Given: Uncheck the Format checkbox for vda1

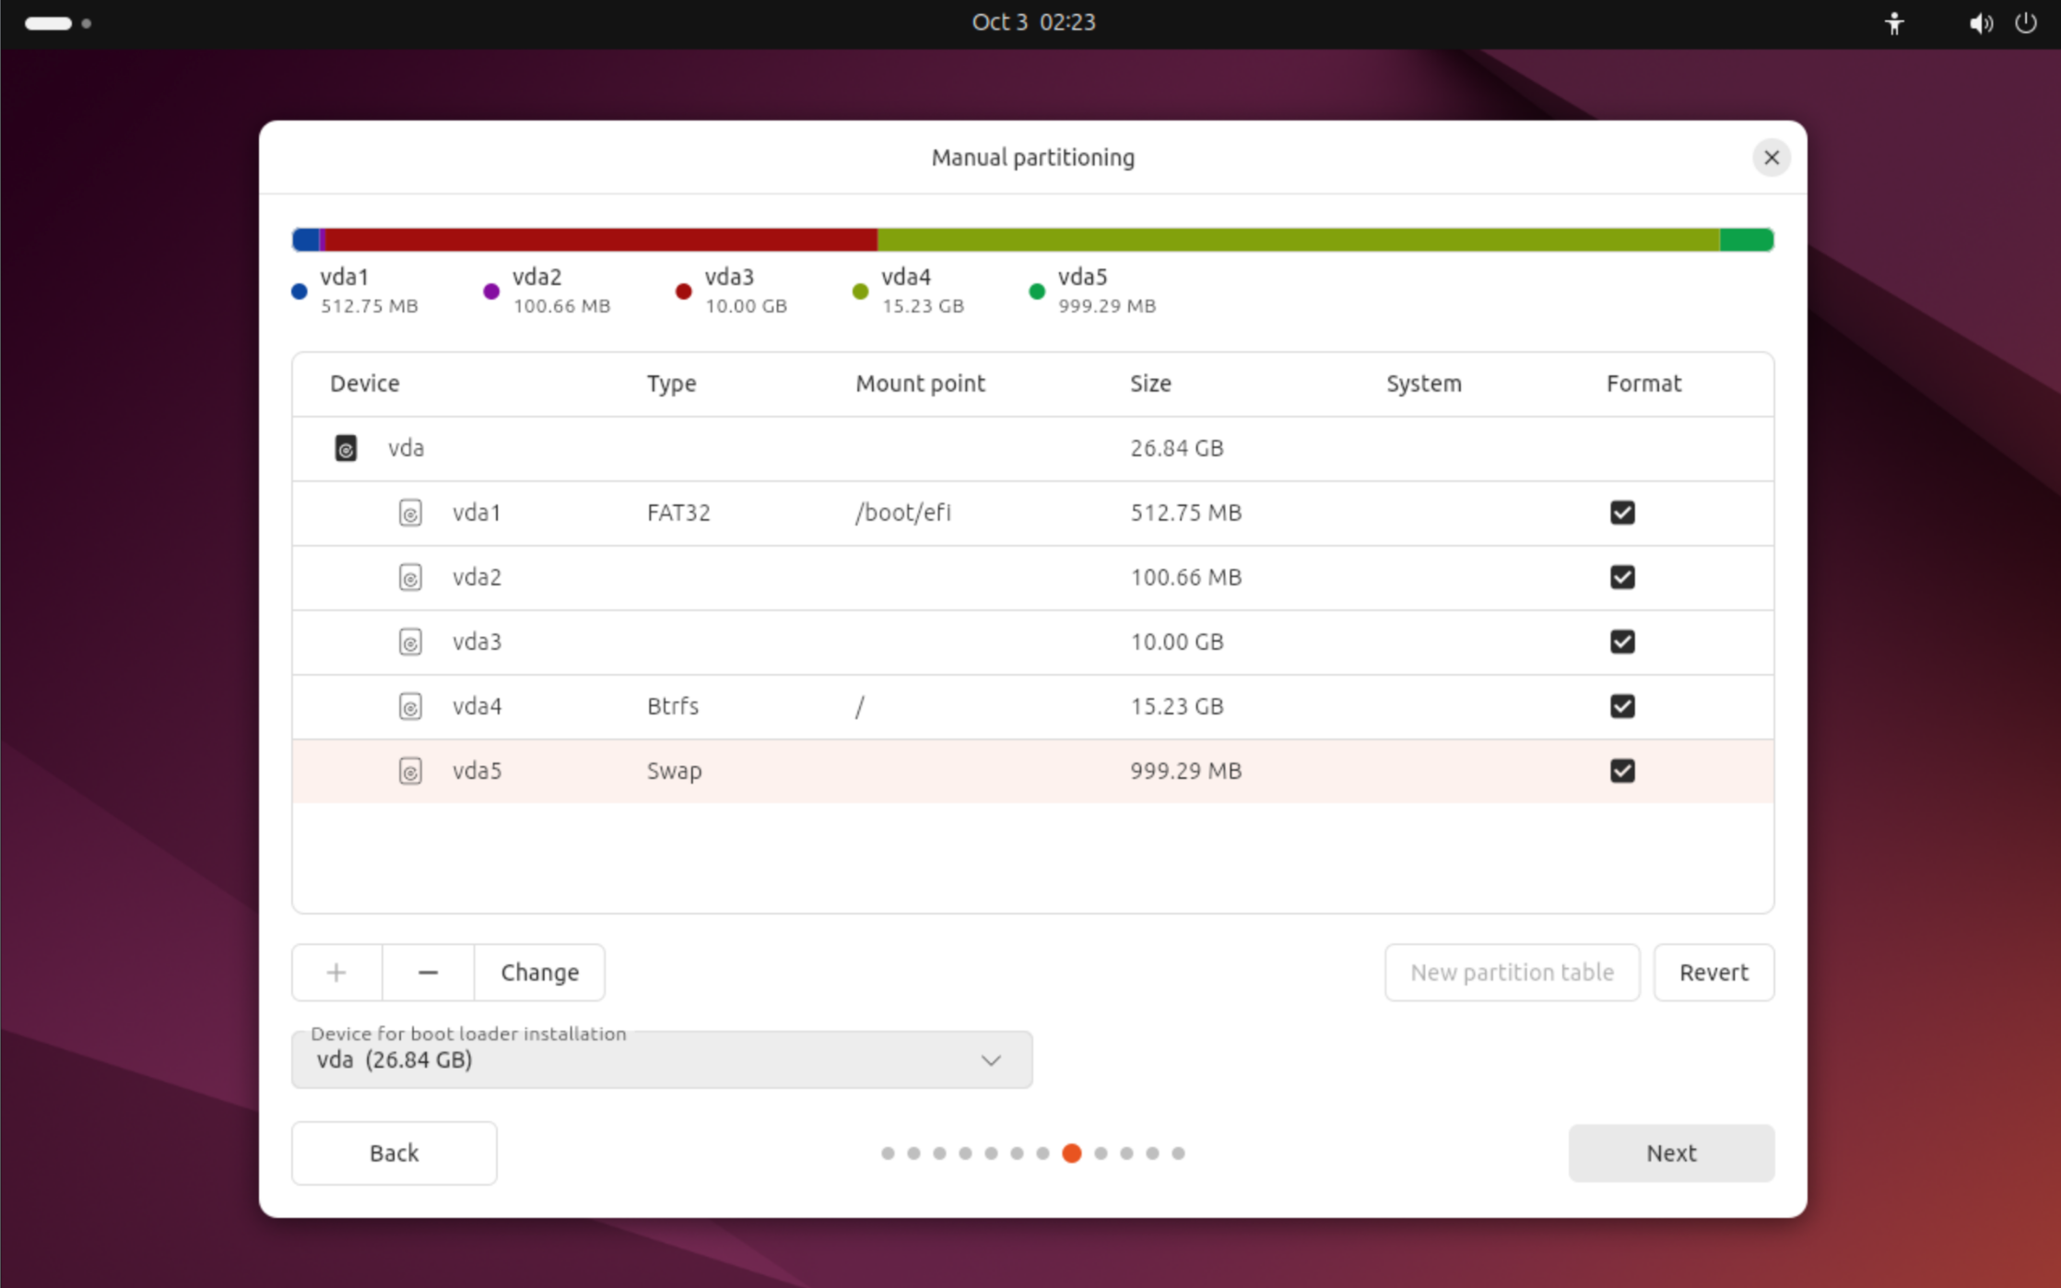Looking at the screenshot, I should 1622,513.
